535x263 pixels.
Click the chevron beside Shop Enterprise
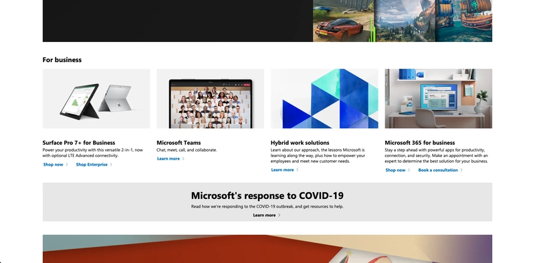111,165
